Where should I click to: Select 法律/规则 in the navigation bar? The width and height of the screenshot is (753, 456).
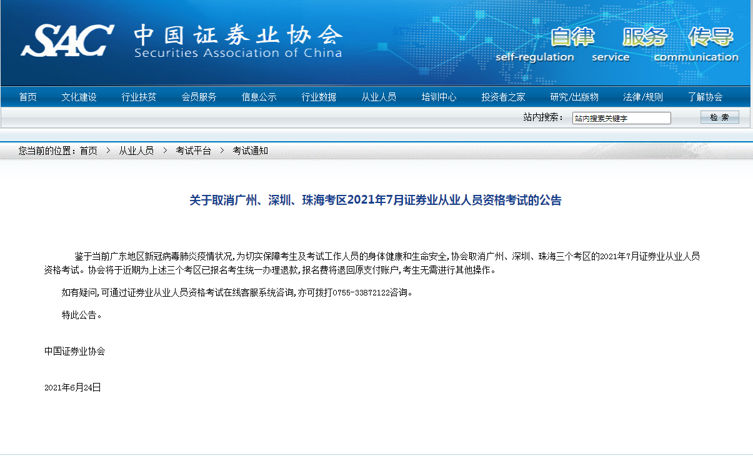pyautogui.click(x=643, y=97)
